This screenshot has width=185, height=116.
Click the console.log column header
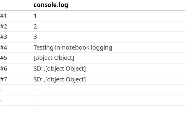51,5
